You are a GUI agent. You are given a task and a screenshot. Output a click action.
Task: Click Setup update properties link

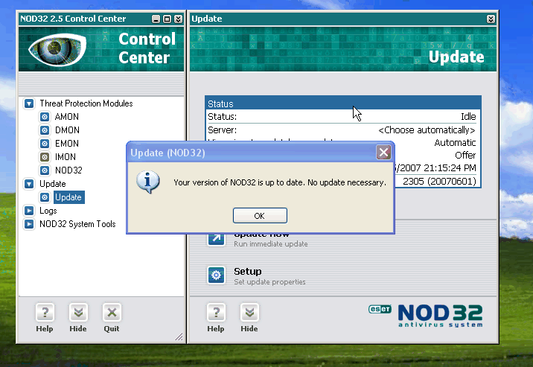pyautogui.click(x=269, y=282)
